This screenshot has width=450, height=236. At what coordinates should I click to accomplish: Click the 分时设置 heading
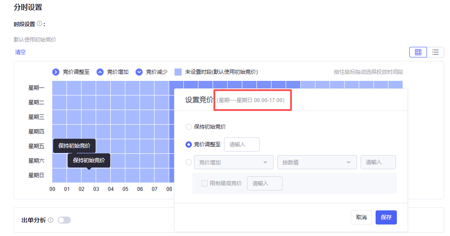(x=28, y=7)
